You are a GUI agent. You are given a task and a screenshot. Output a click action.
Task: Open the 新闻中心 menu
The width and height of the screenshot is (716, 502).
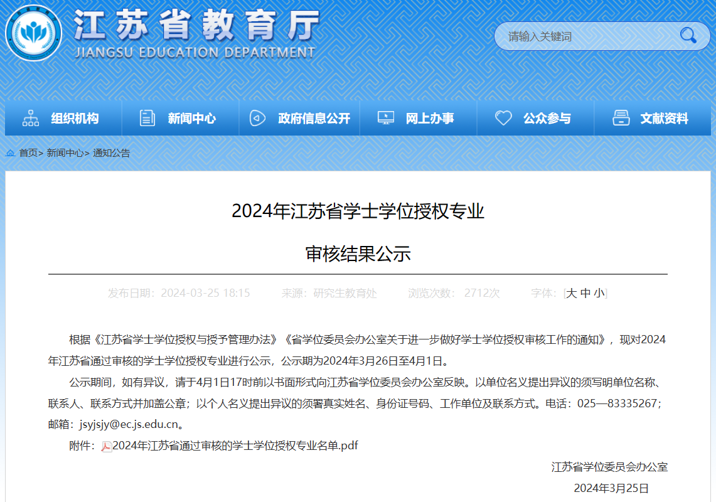(191, 118)
